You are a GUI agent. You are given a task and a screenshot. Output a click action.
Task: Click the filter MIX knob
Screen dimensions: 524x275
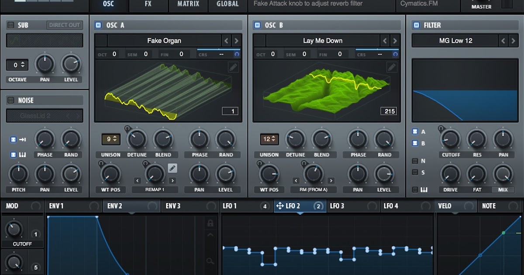coord(503,174)
